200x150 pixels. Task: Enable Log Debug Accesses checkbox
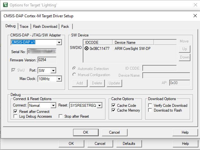point(15,116)
